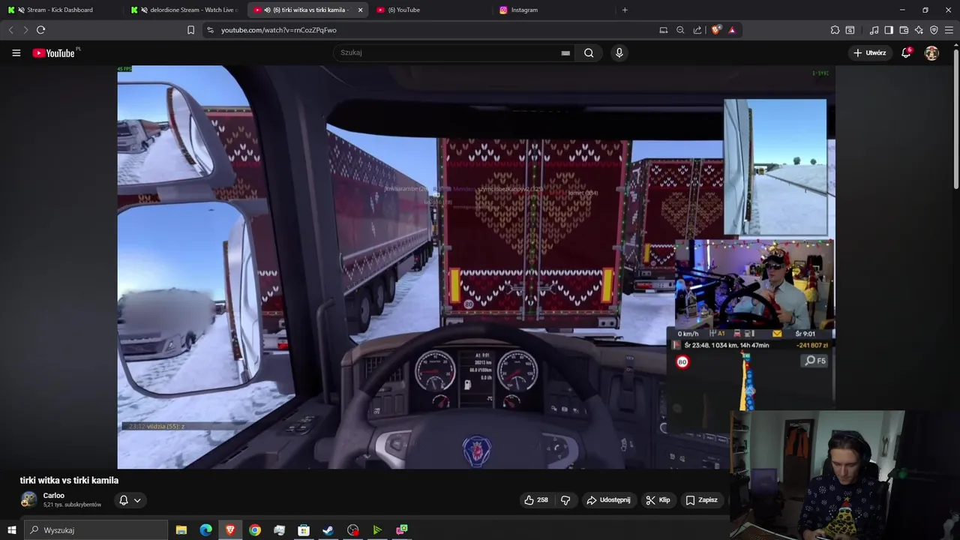Go forward to the next page
Viewport: 960px width, 540px height.
[x=25, y=30]
